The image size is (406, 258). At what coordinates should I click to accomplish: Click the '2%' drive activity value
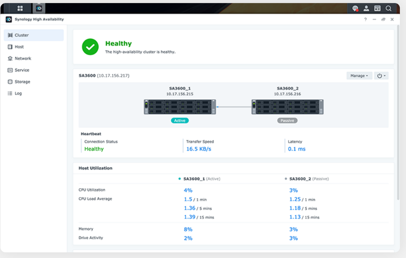(188, 238)
